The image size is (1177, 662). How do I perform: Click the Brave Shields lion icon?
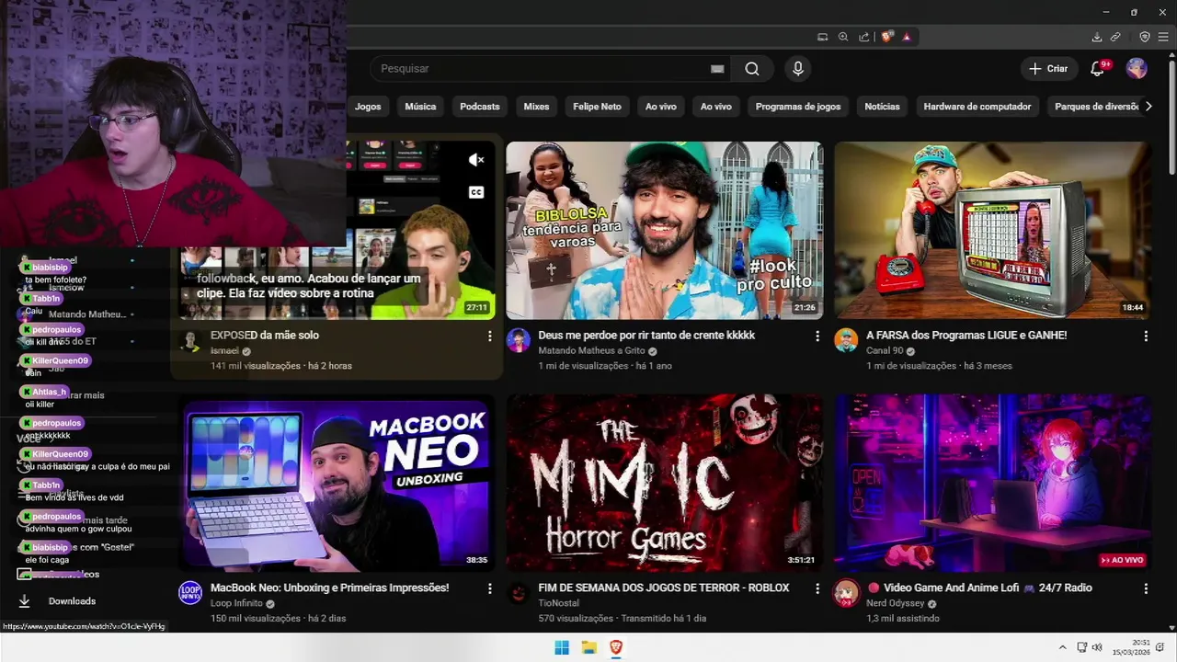(x=886, y=37)
